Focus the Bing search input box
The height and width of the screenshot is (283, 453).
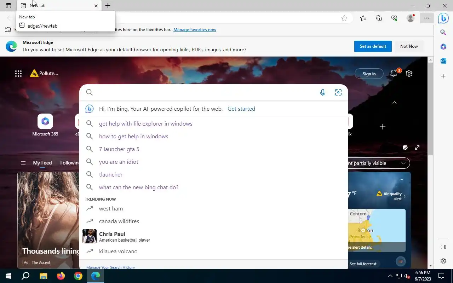point(214,92)
